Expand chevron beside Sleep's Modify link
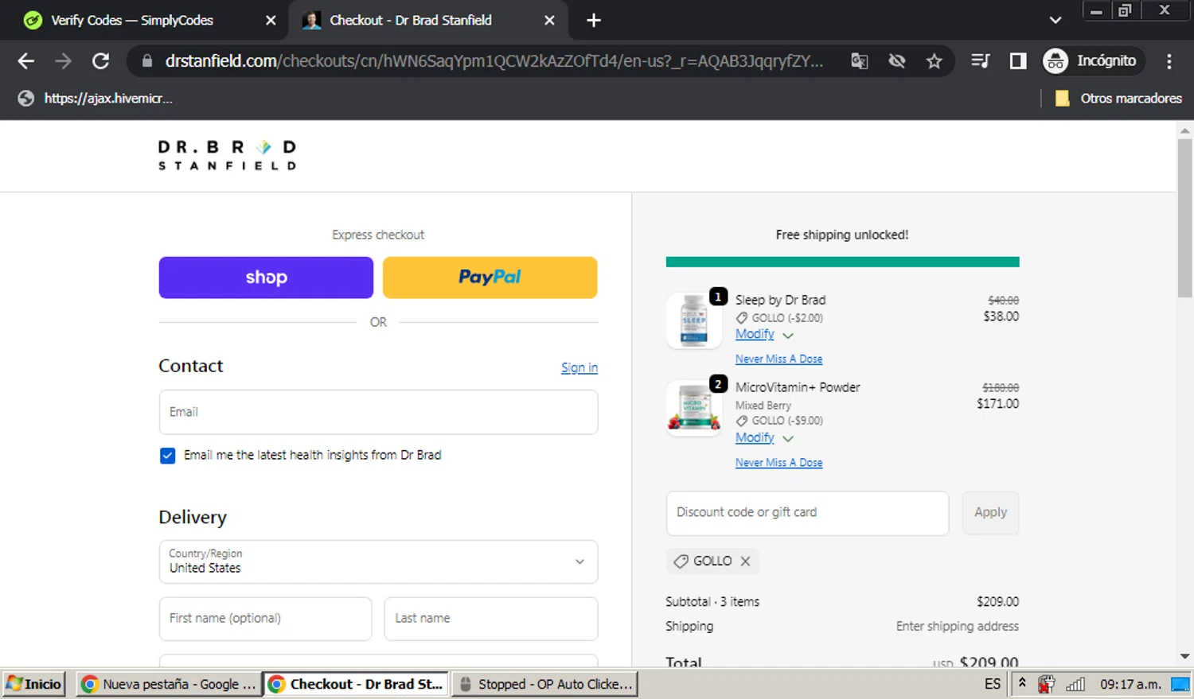The width and height of the screenshot is (1194, 699). (x=788, y=336)
